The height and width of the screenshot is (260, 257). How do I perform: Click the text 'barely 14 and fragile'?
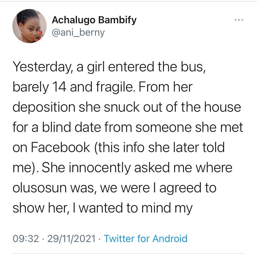73,87
